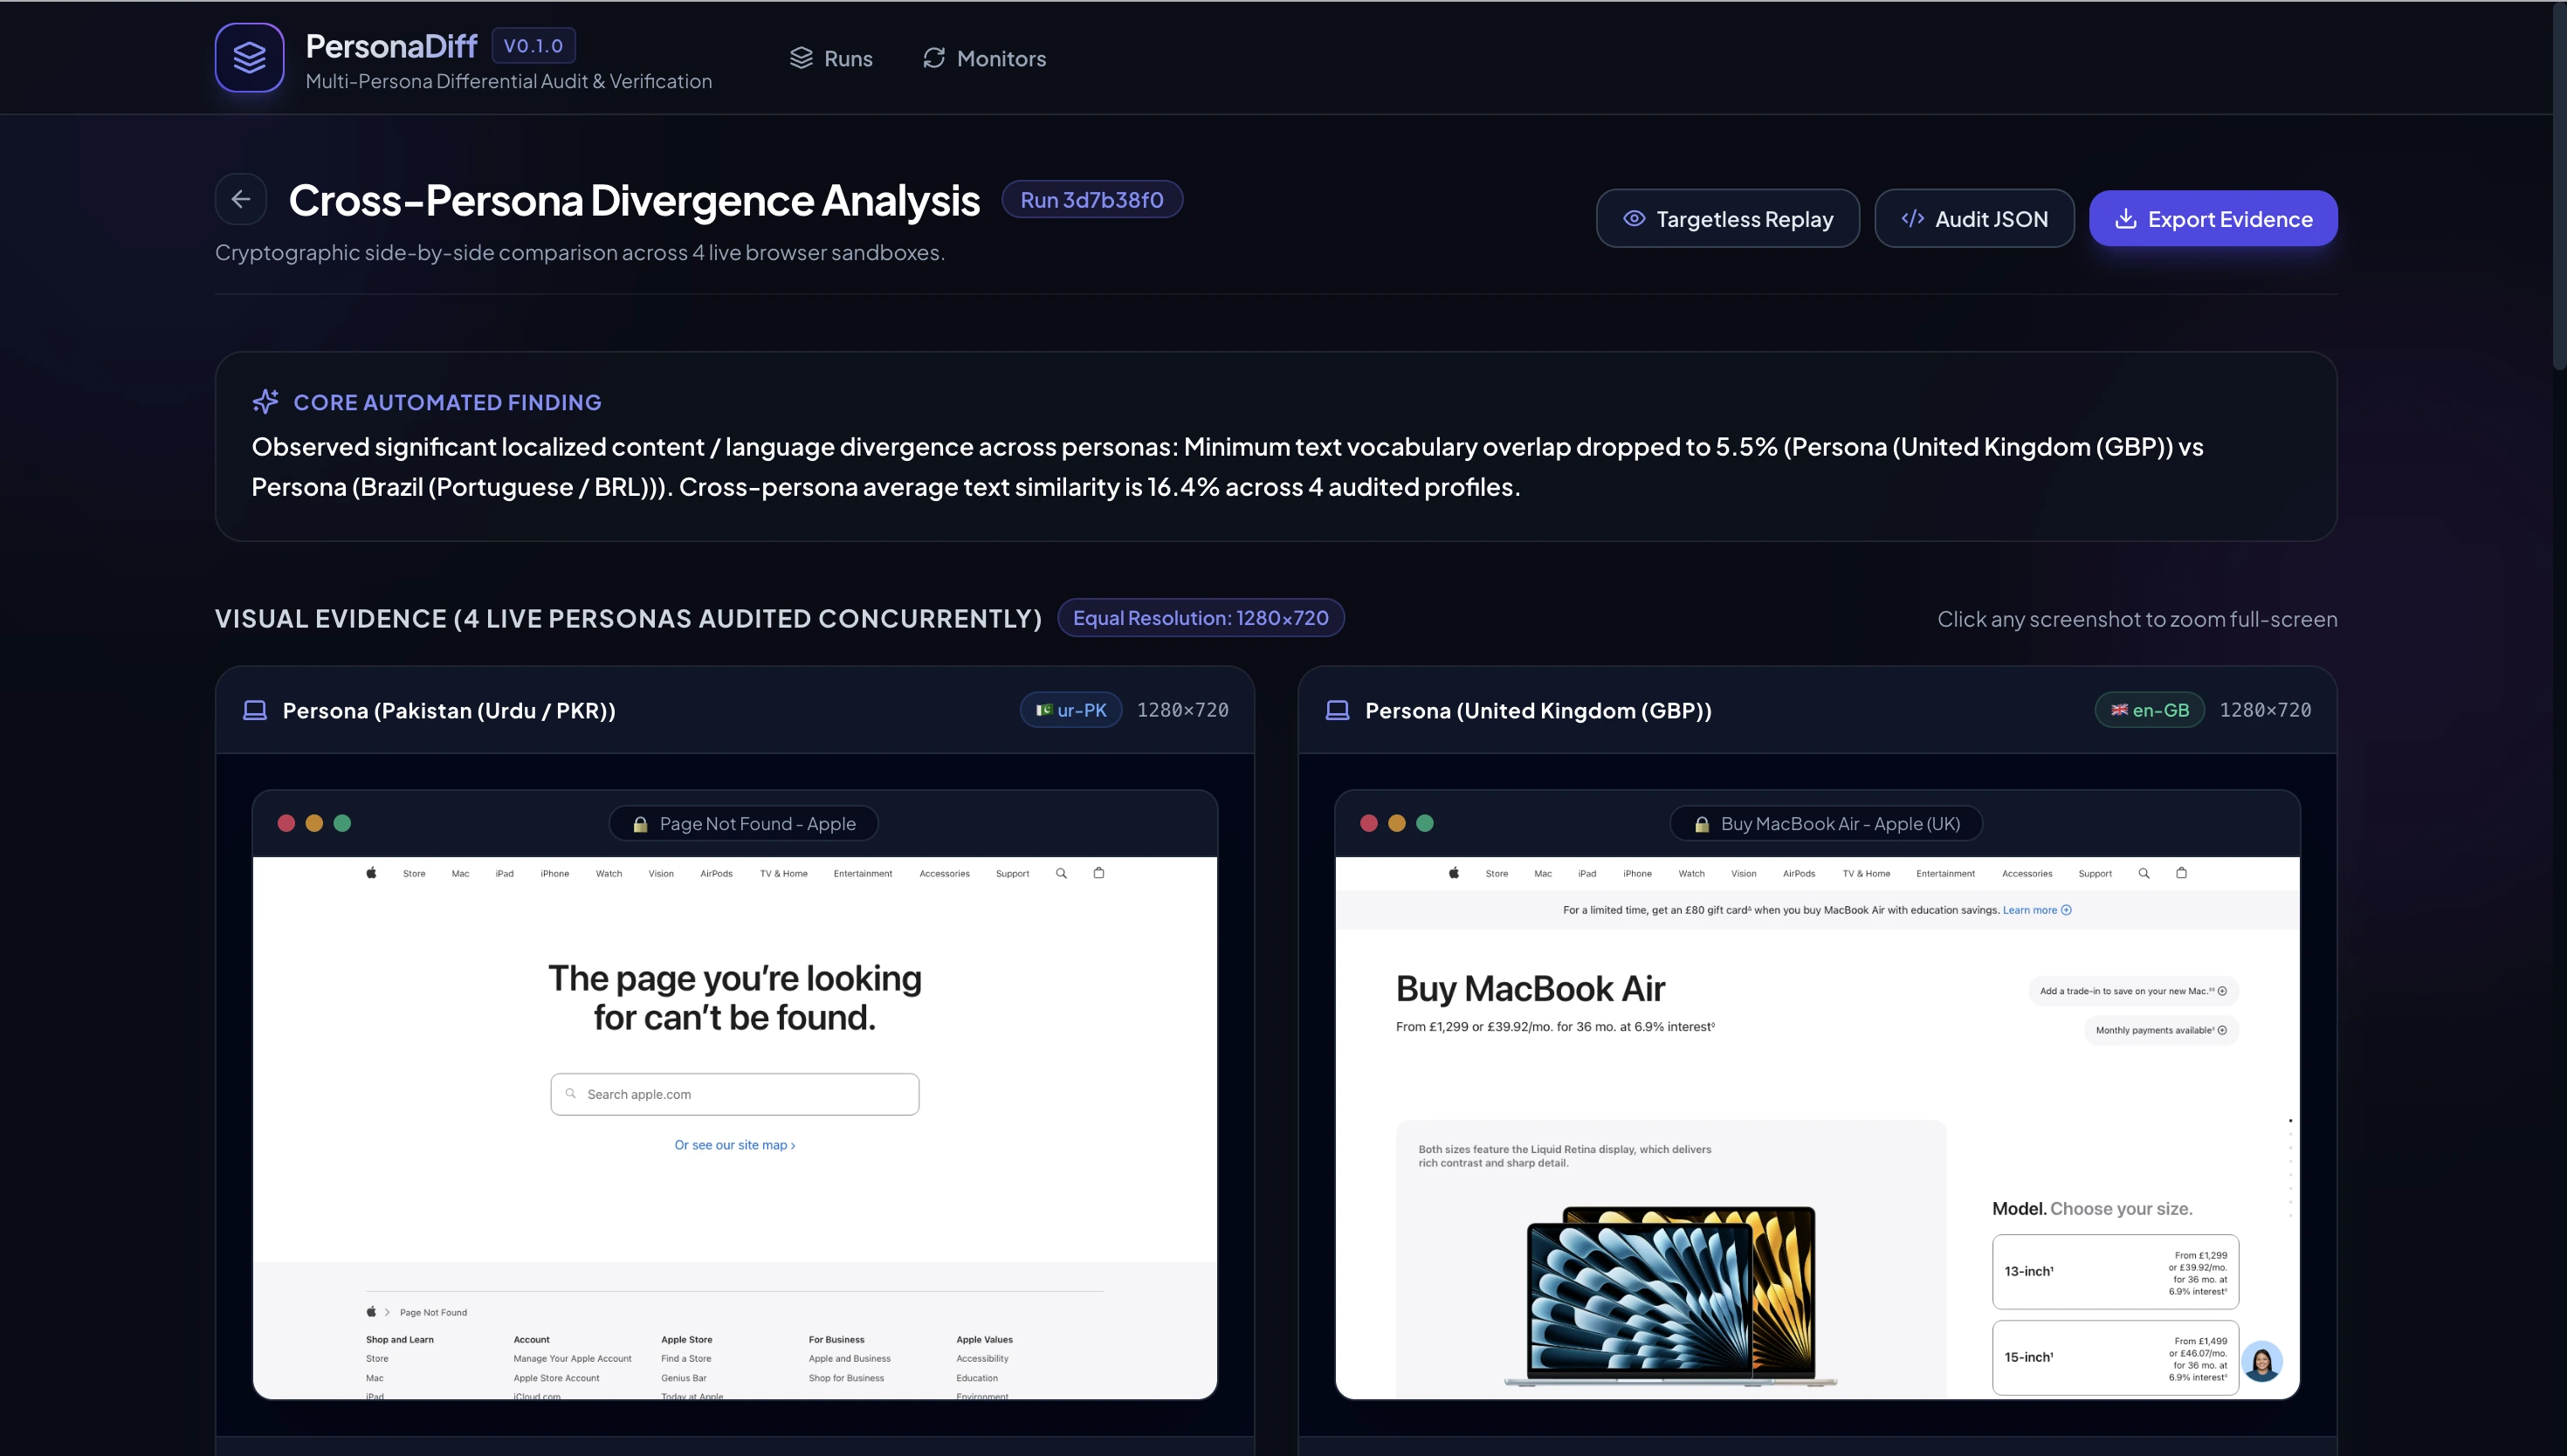This screenshot has width=2567, height=1456.
Task: Select the 13-inch model option
Action: [2115, 1272]
